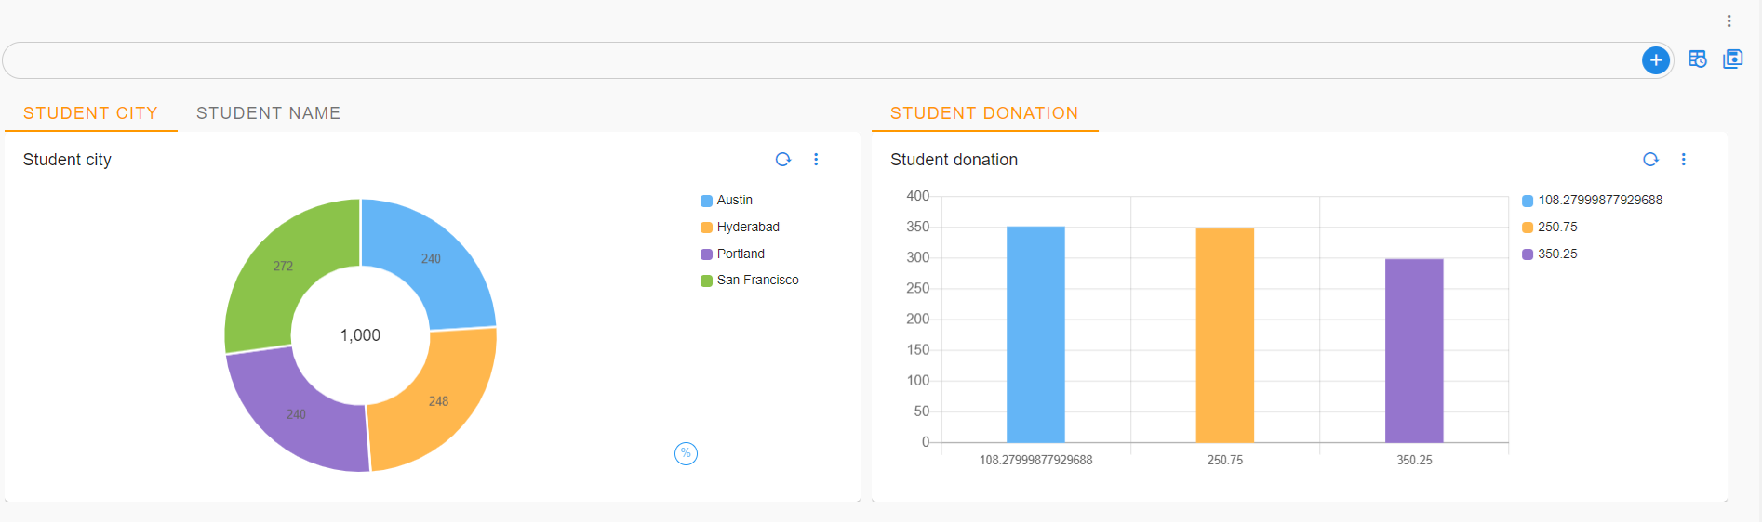Open Student city panel options menu
1762x522 pixels.
(x=816, y=160)
